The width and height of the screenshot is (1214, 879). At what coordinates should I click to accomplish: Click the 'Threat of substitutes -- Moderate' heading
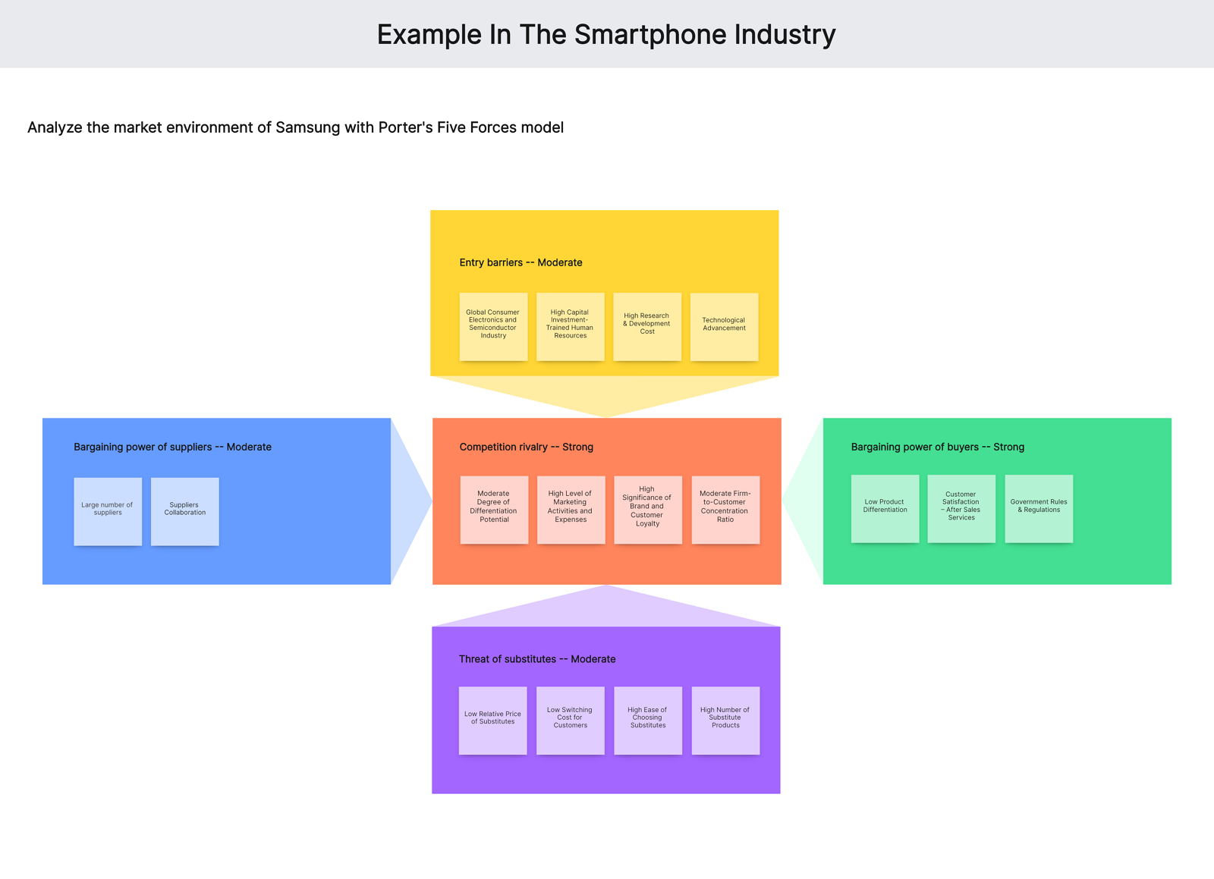[537, 659]
